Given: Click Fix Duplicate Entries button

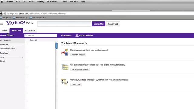Looking at the screenshot, I should click(80, 70).
